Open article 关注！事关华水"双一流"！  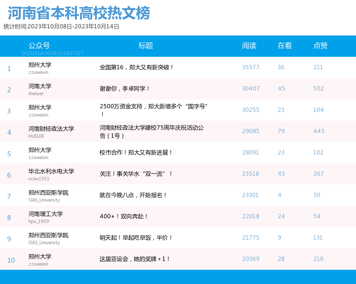pyautogui.click(x=136, y=174)
